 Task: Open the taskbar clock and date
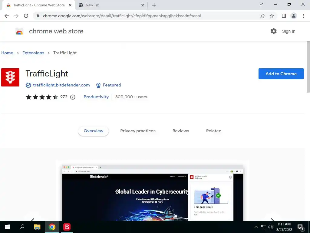[x=284, y=227]
